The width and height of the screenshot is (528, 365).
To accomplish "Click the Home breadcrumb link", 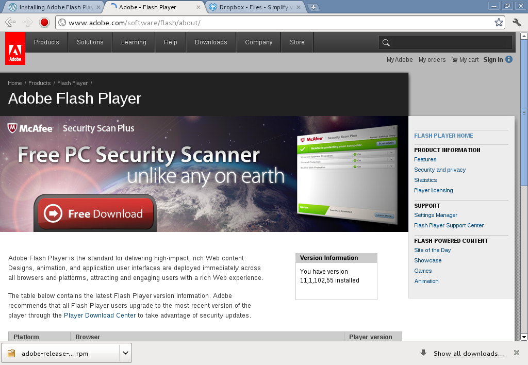I will pyautogui.click(x=15, y=83).
